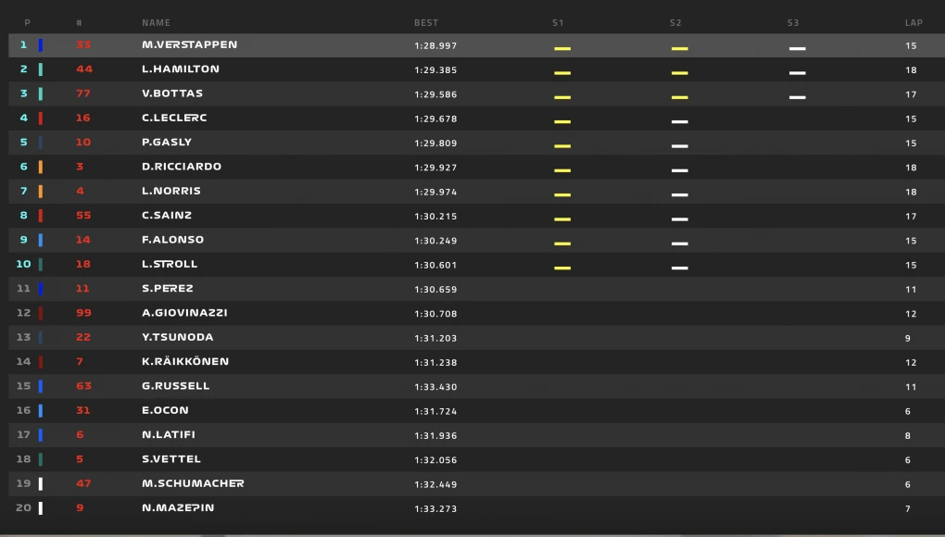
Task: Click Leclerc's yellow S1 sector marker
Action: point(562,121)
